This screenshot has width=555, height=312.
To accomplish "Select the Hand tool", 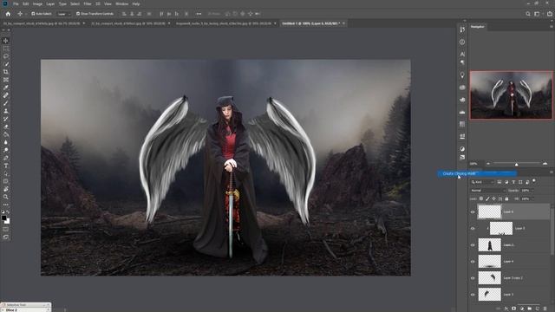I will 6,189.
